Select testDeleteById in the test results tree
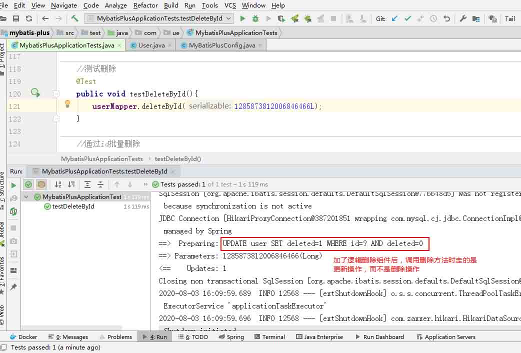This screenshot has width=521, height=353. click(x=73, y=206)
